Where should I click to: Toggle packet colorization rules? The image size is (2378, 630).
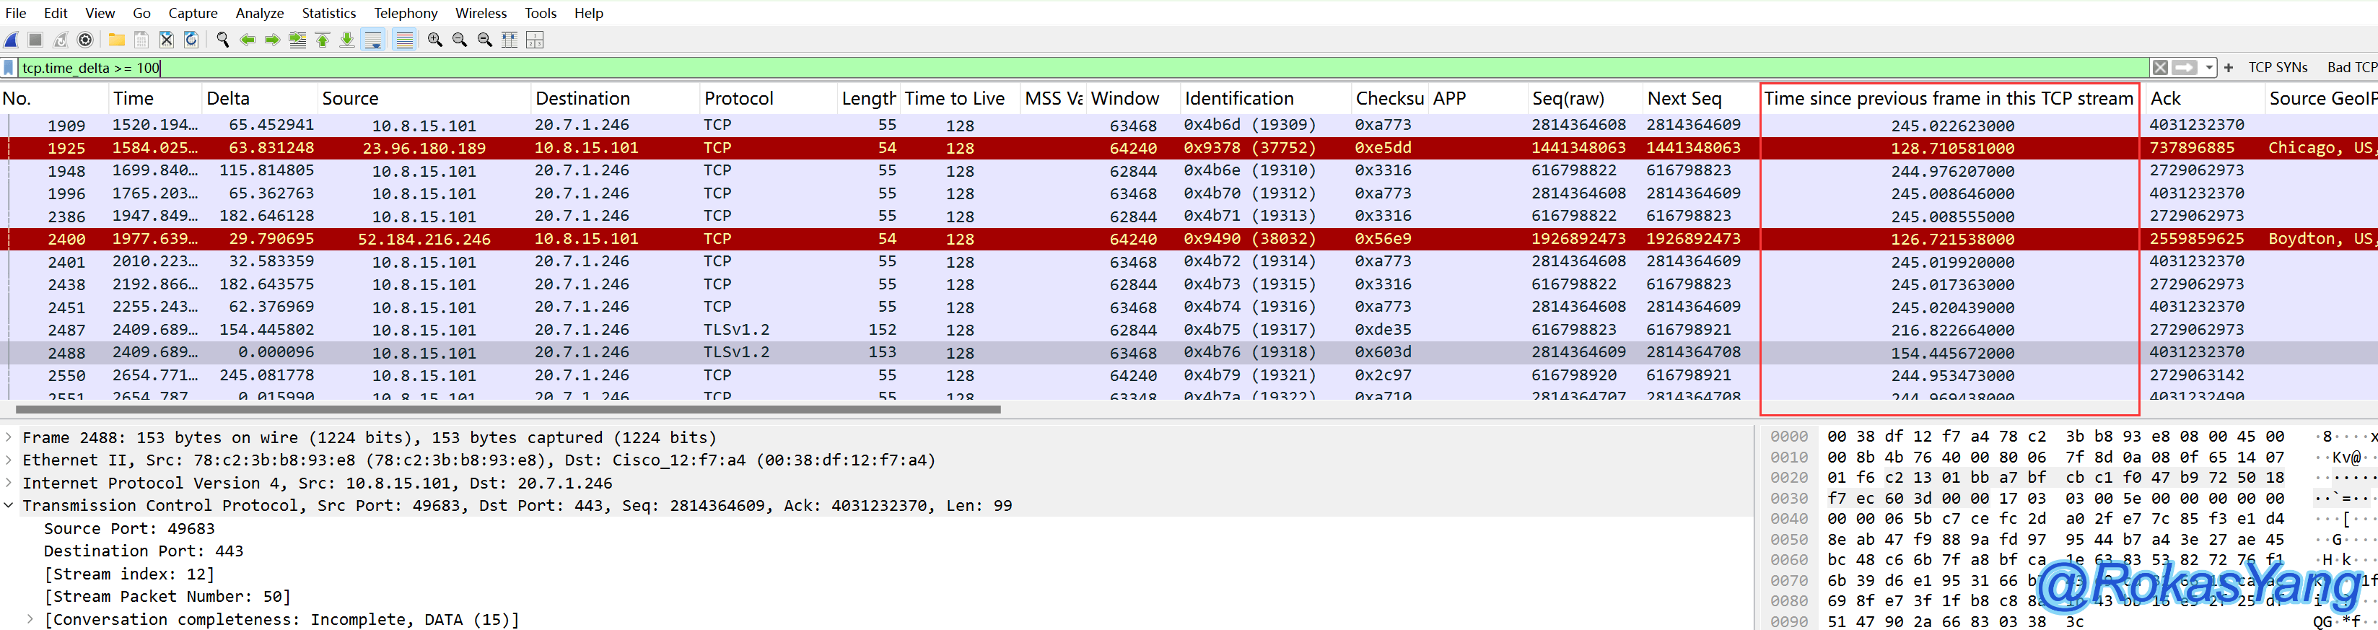[403, 40]
